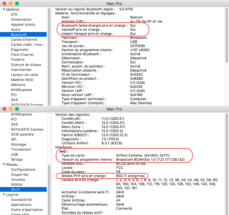Select SCSI parallèle entry
Viewport: 229px width, 215px height.
click(x=22, y=134)
